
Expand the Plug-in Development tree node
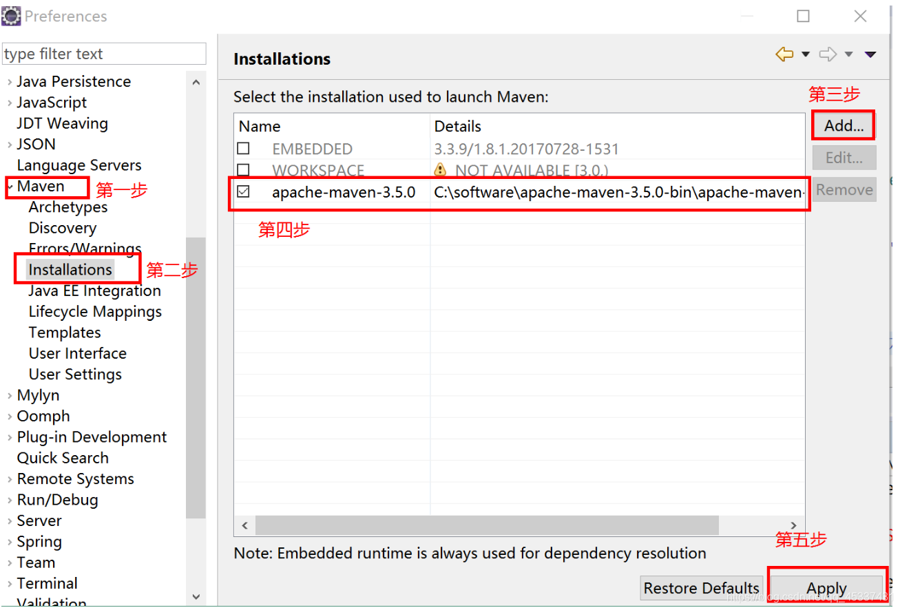pyautogui.click(x=10, y=438)
